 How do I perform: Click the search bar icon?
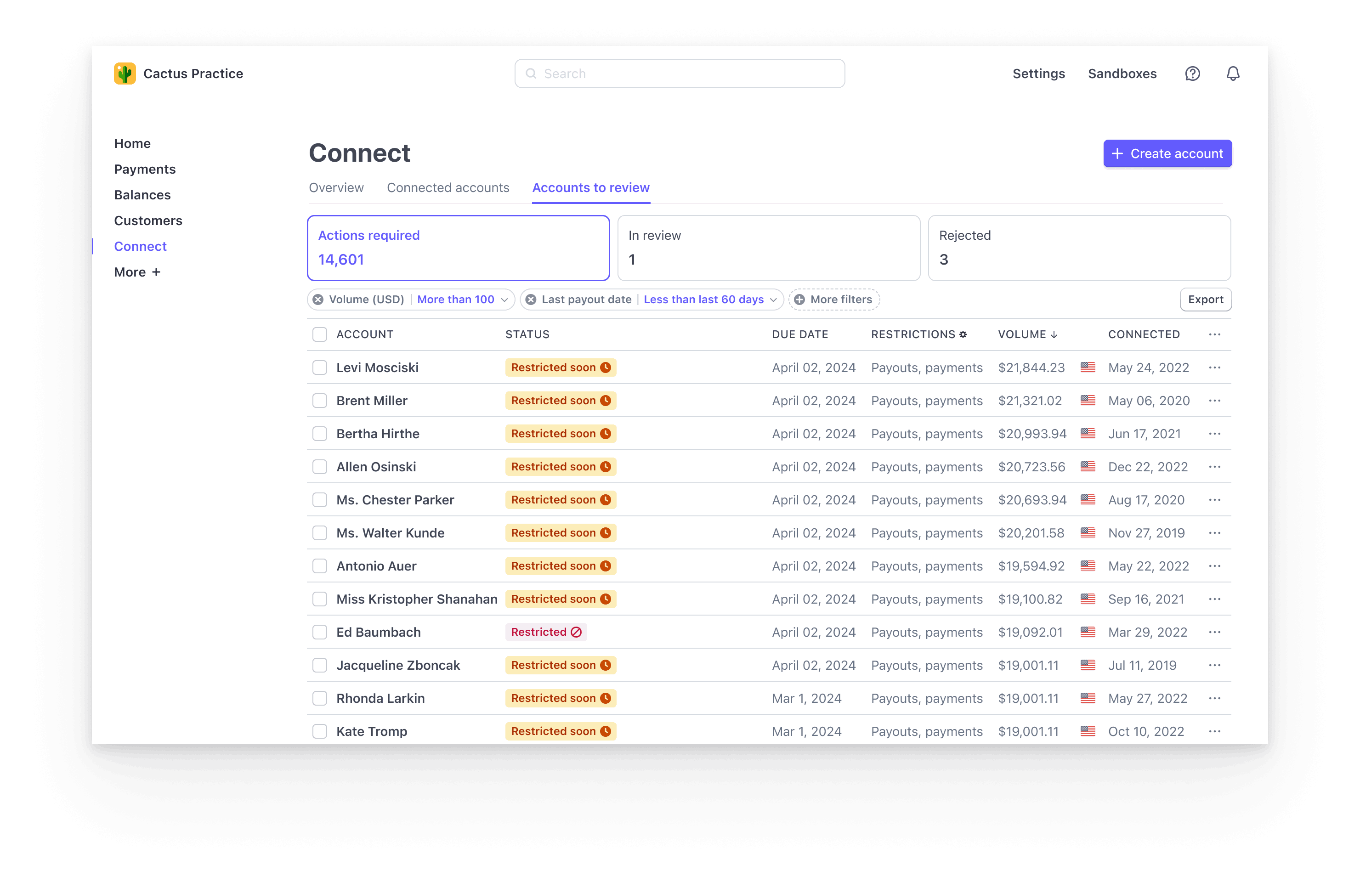(x=531, y=73)
